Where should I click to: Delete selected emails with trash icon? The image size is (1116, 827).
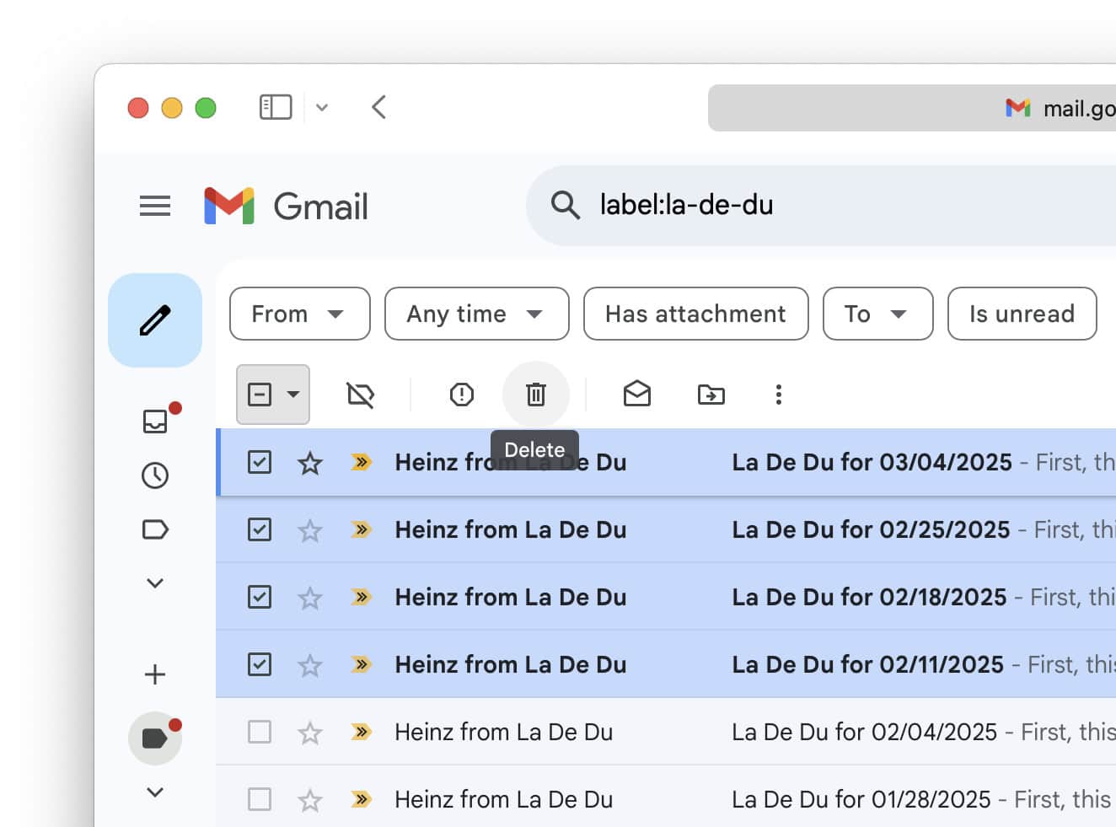[x=536, y=395]
